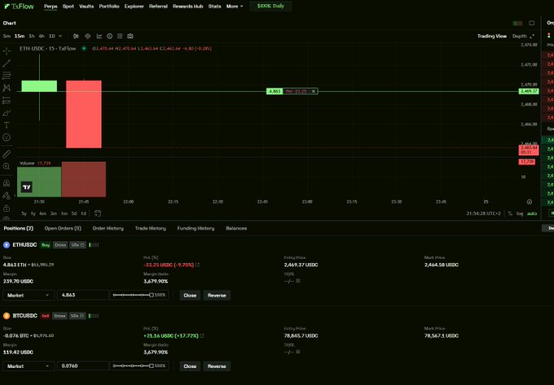The image size is (554, 385).
Task: Edit TP/SL for the ETHUSDC position
Action: click(x=298, y=281)
